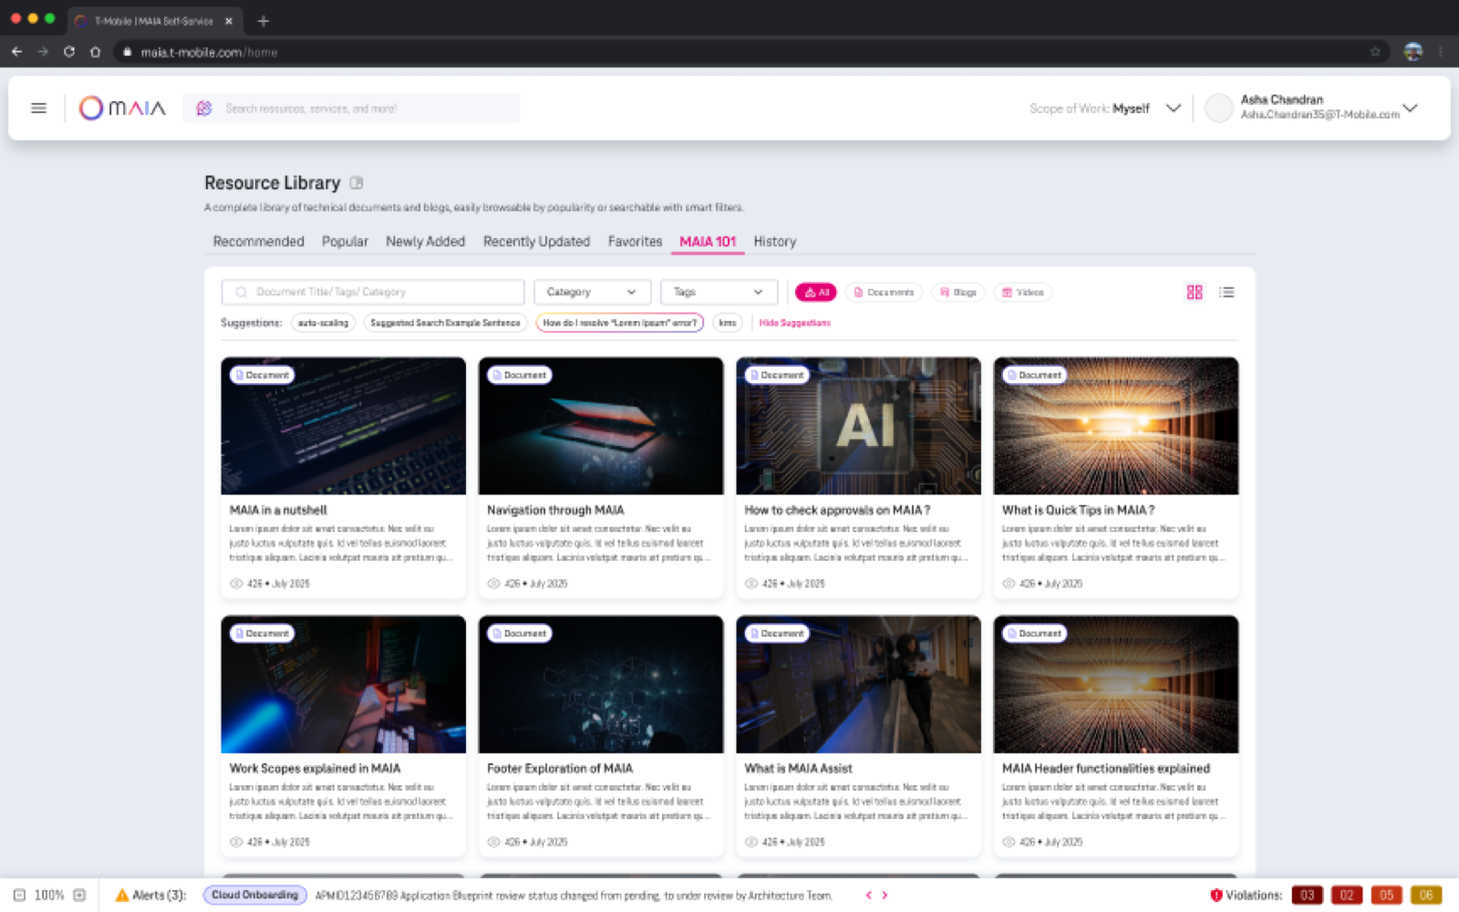
Task: Filter resources by All types
Action: 816,292
